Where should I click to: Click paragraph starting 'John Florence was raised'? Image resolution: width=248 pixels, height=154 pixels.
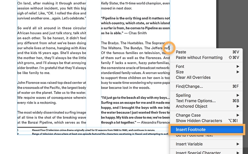click(x=52, y=93)
